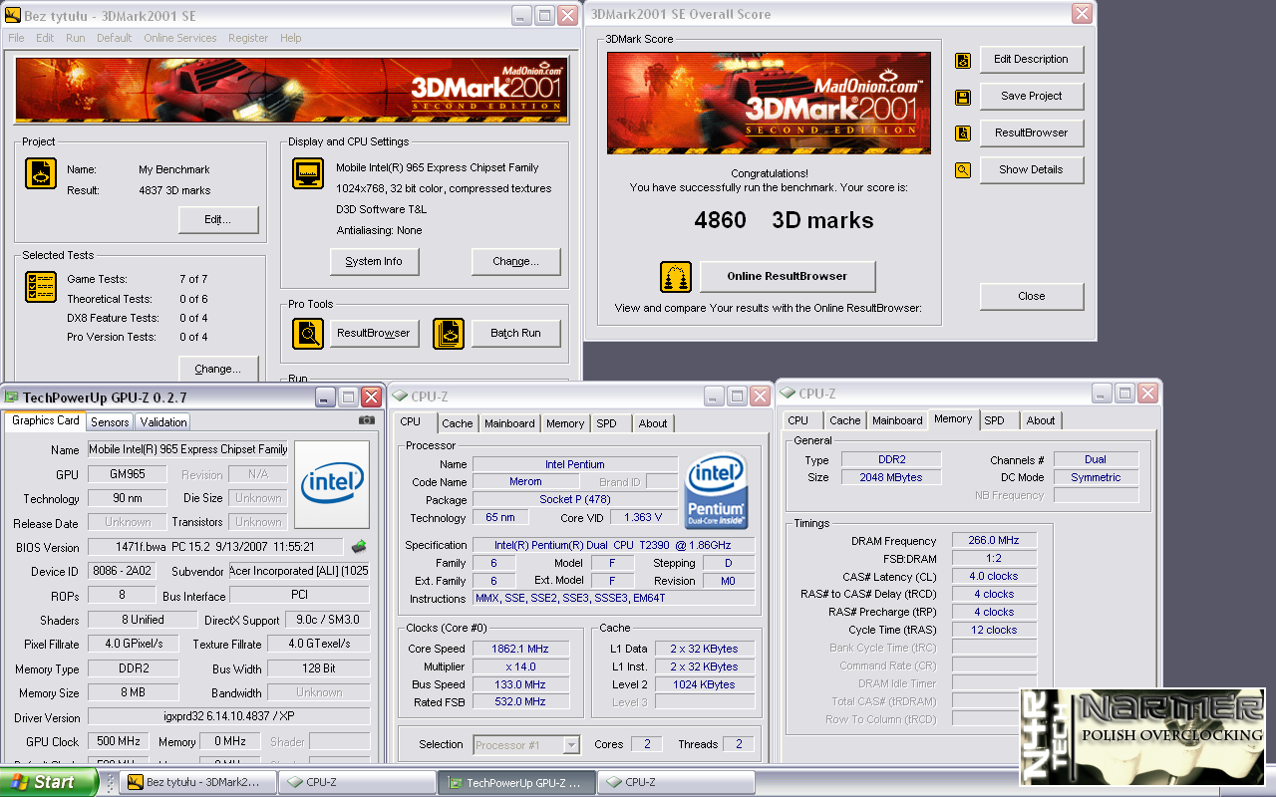This screenshot has height=797, width=1276.
Task: Click the Specification Pentium Dual T2390 field
Action: coord(613,545)
